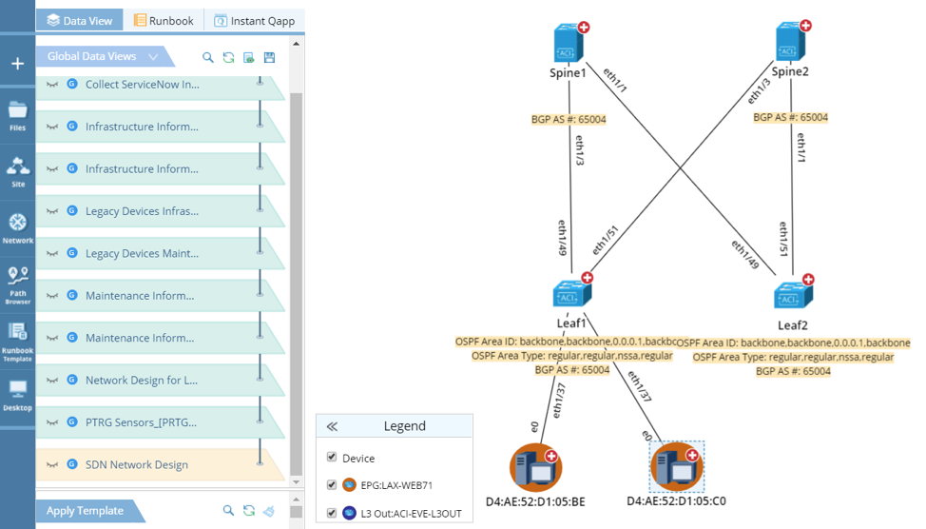Open the Path Browser tool
This screenshot has height=529, width=926.
point(17,283)
